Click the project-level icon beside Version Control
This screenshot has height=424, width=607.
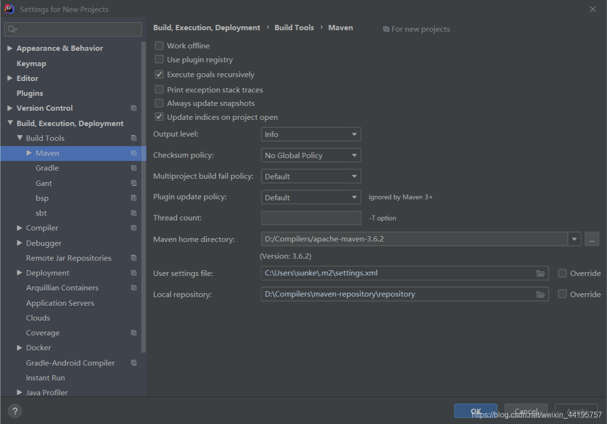pyautogui.click(x=134, y=108)
